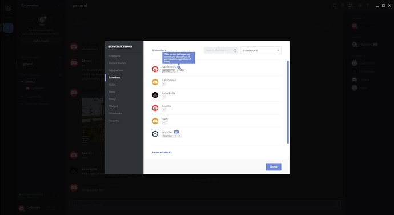Image resolution: width=394 pixels, height=215 pixels.
Task: Click the Prune Members link
Action: (162, 152)
